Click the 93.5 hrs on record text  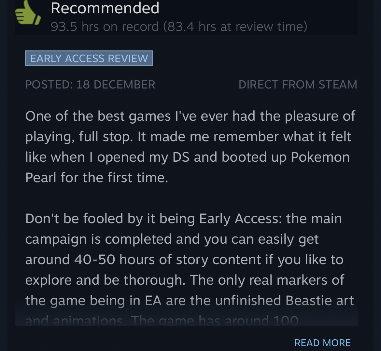pyautogui.click(x=105, y=26)
